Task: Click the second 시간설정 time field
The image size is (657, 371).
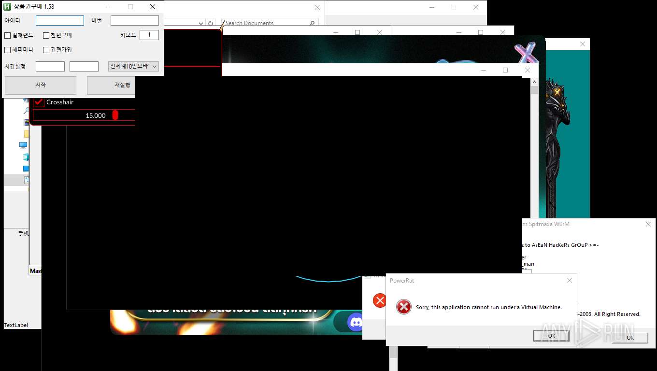Action: pyautogui.click(x=84, y=66)
